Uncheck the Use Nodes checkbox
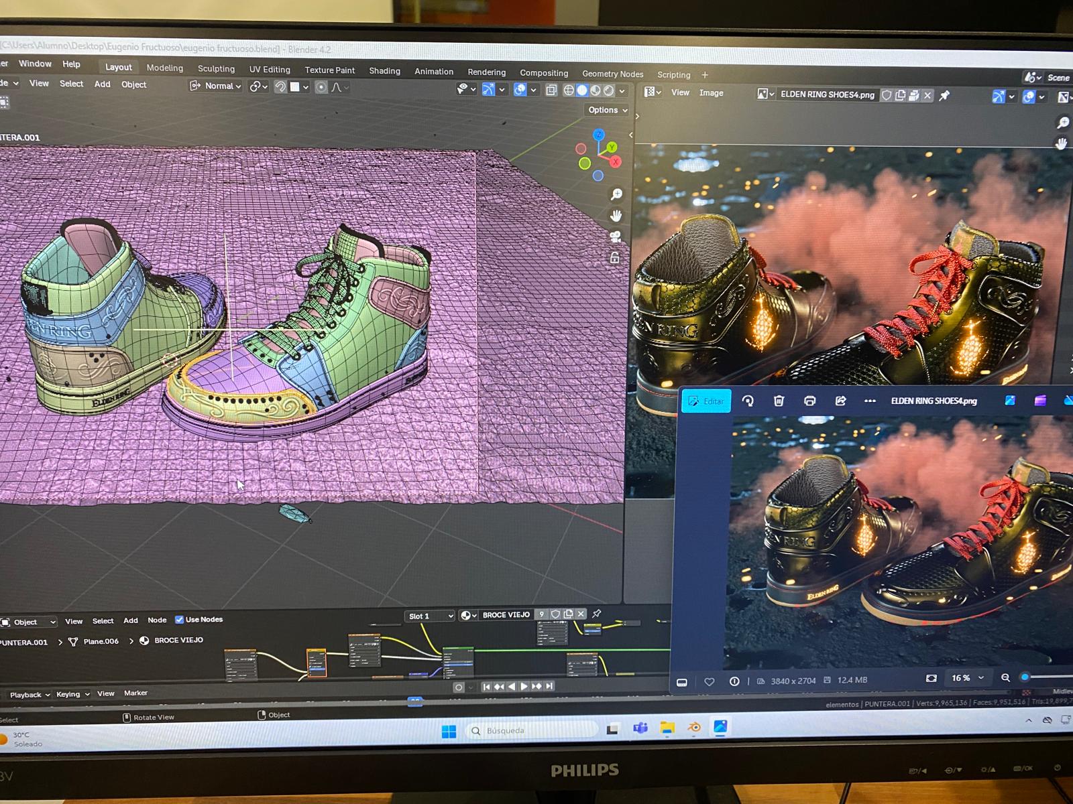This screenshot has height=804, width=1073. click(179, 620)
